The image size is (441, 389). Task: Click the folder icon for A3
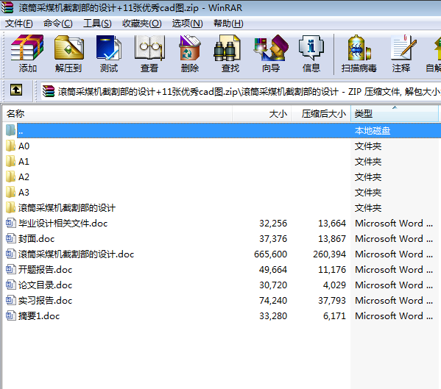(x=11, y=192)
